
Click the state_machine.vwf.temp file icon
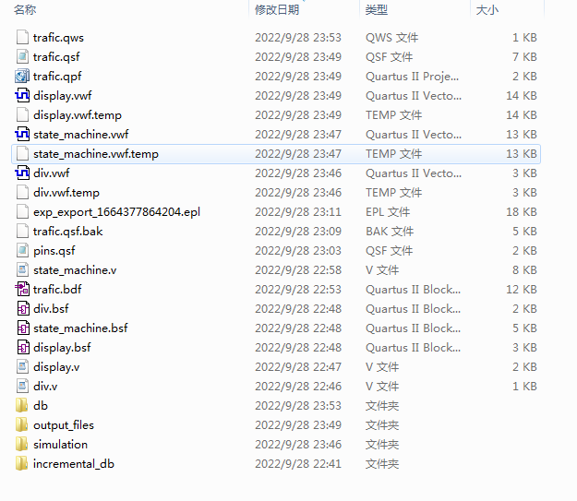tap(22, 154)
